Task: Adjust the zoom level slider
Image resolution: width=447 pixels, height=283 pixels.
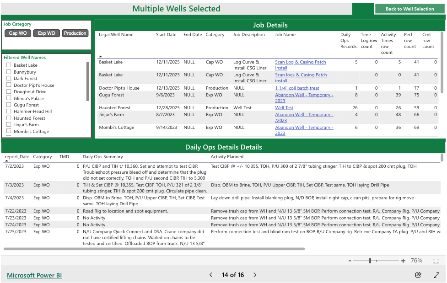Action: click(x=370, y=261)
